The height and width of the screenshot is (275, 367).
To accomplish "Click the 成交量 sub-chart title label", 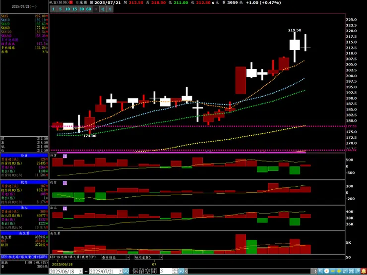I will click(55, 233).
